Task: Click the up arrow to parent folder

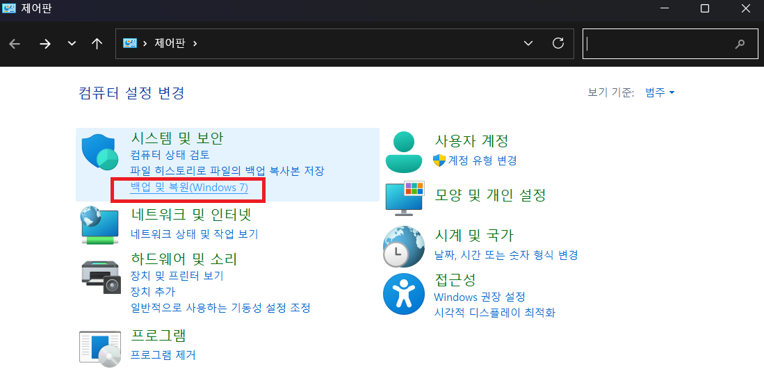Action: point(97,44)
